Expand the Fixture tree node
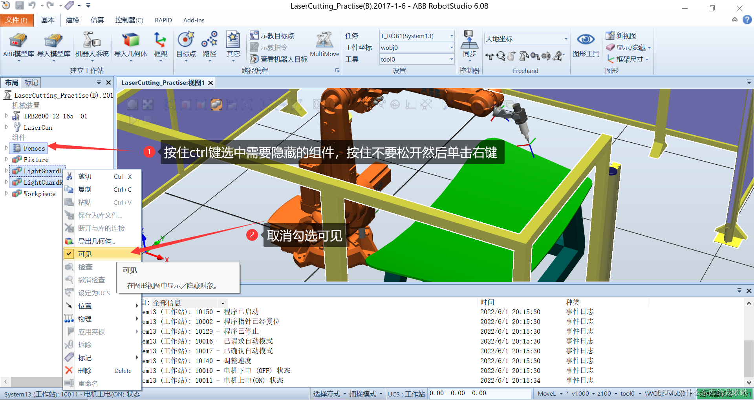The width and height of the screenshot is (754, 400). 6,159
